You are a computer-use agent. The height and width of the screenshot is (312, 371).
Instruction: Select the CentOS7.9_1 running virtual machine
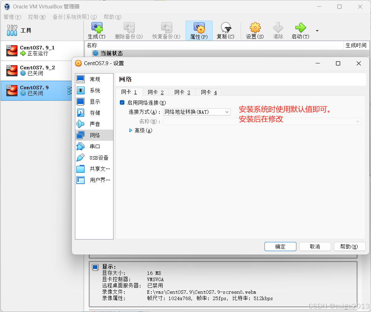click(x=42, y=51)
